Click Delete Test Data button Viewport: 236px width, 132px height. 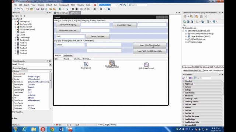tap(97, 36)
